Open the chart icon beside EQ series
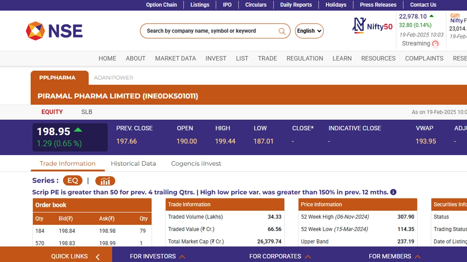 [x=105, y=181]
